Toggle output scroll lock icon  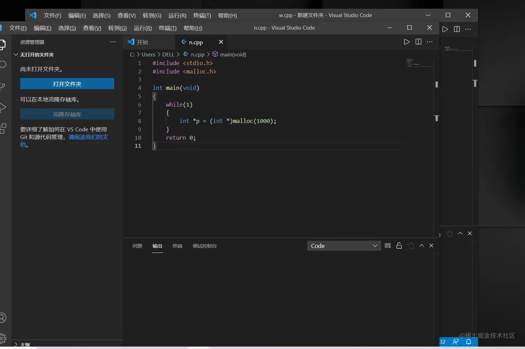point(399,246)
